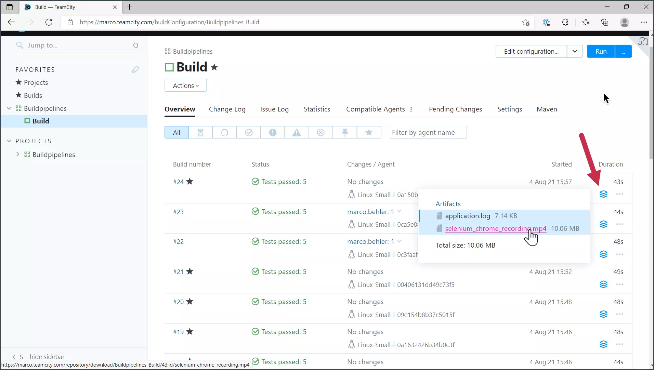Filter builds by successful checkmark icon
This screenshot has height=370, width=654.
coord(249,133)
